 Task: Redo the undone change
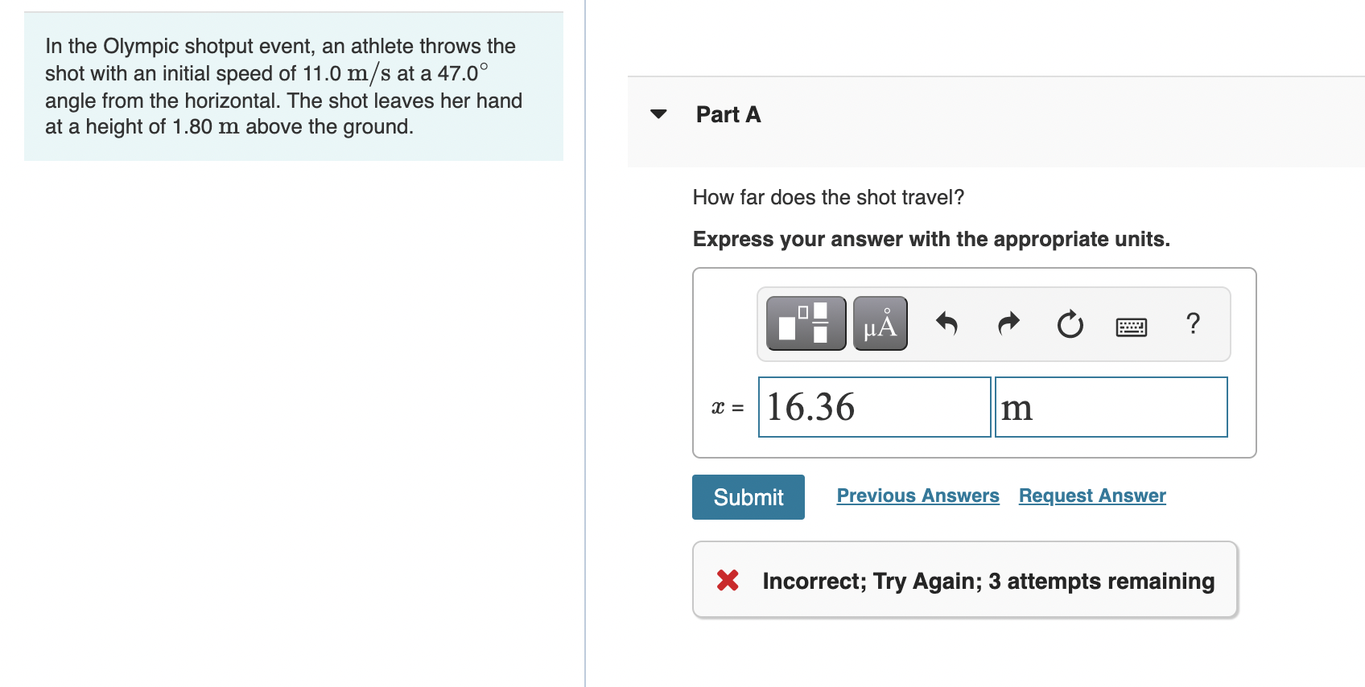1008,323
